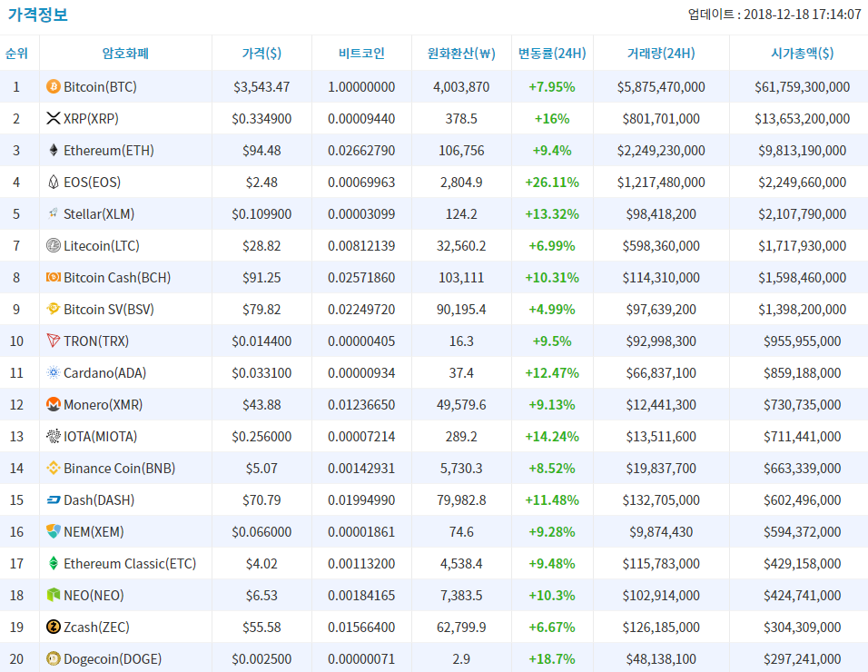Screen dimensions: 868x672
Task: Open the Dogecoin(DOGE) link
Action: [113, 659]
